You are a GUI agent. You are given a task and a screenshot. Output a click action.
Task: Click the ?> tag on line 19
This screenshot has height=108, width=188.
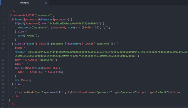coord(16,88)
